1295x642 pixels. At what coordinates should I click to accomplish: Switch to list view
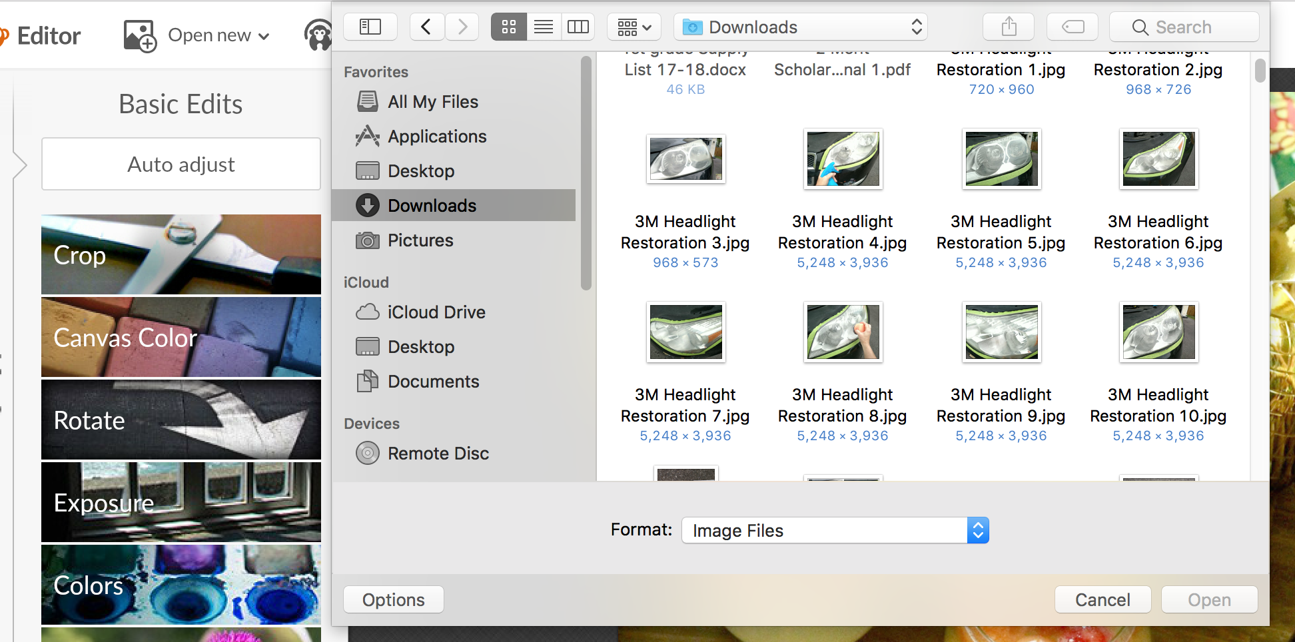click(x=544, y=27)
